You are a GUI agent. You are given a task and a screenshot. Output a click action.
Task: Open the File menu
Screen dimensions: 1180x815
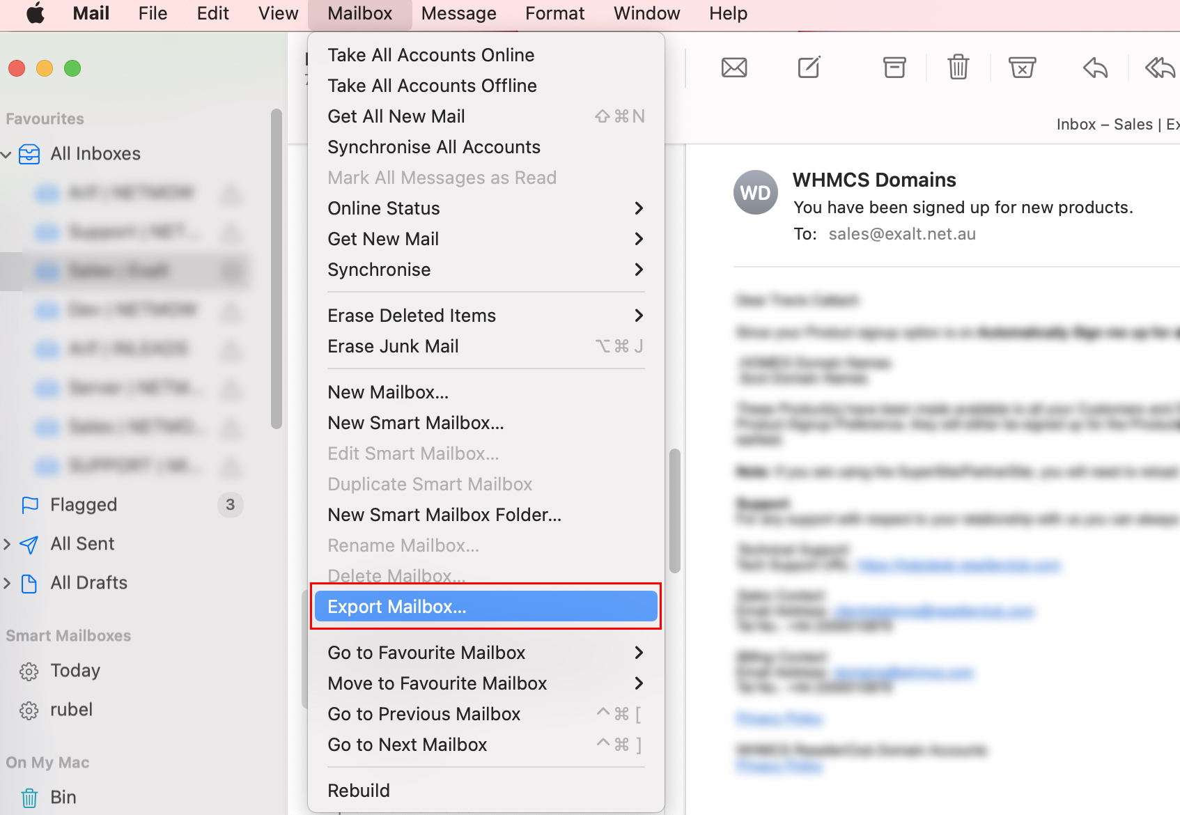pyautogui.click(x=153, y=13)
